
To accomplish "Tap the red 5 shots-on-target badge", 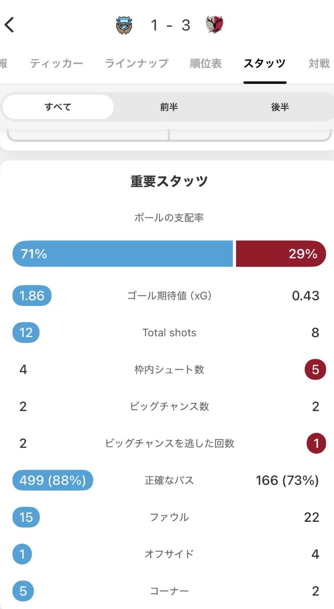I will click(315, 369).
